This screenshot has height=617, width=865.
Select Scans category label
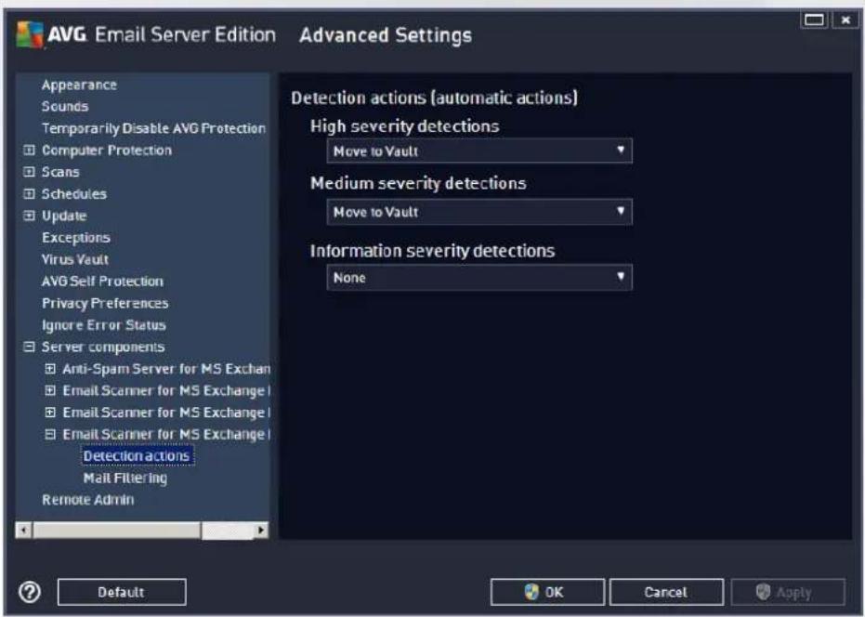60,172
